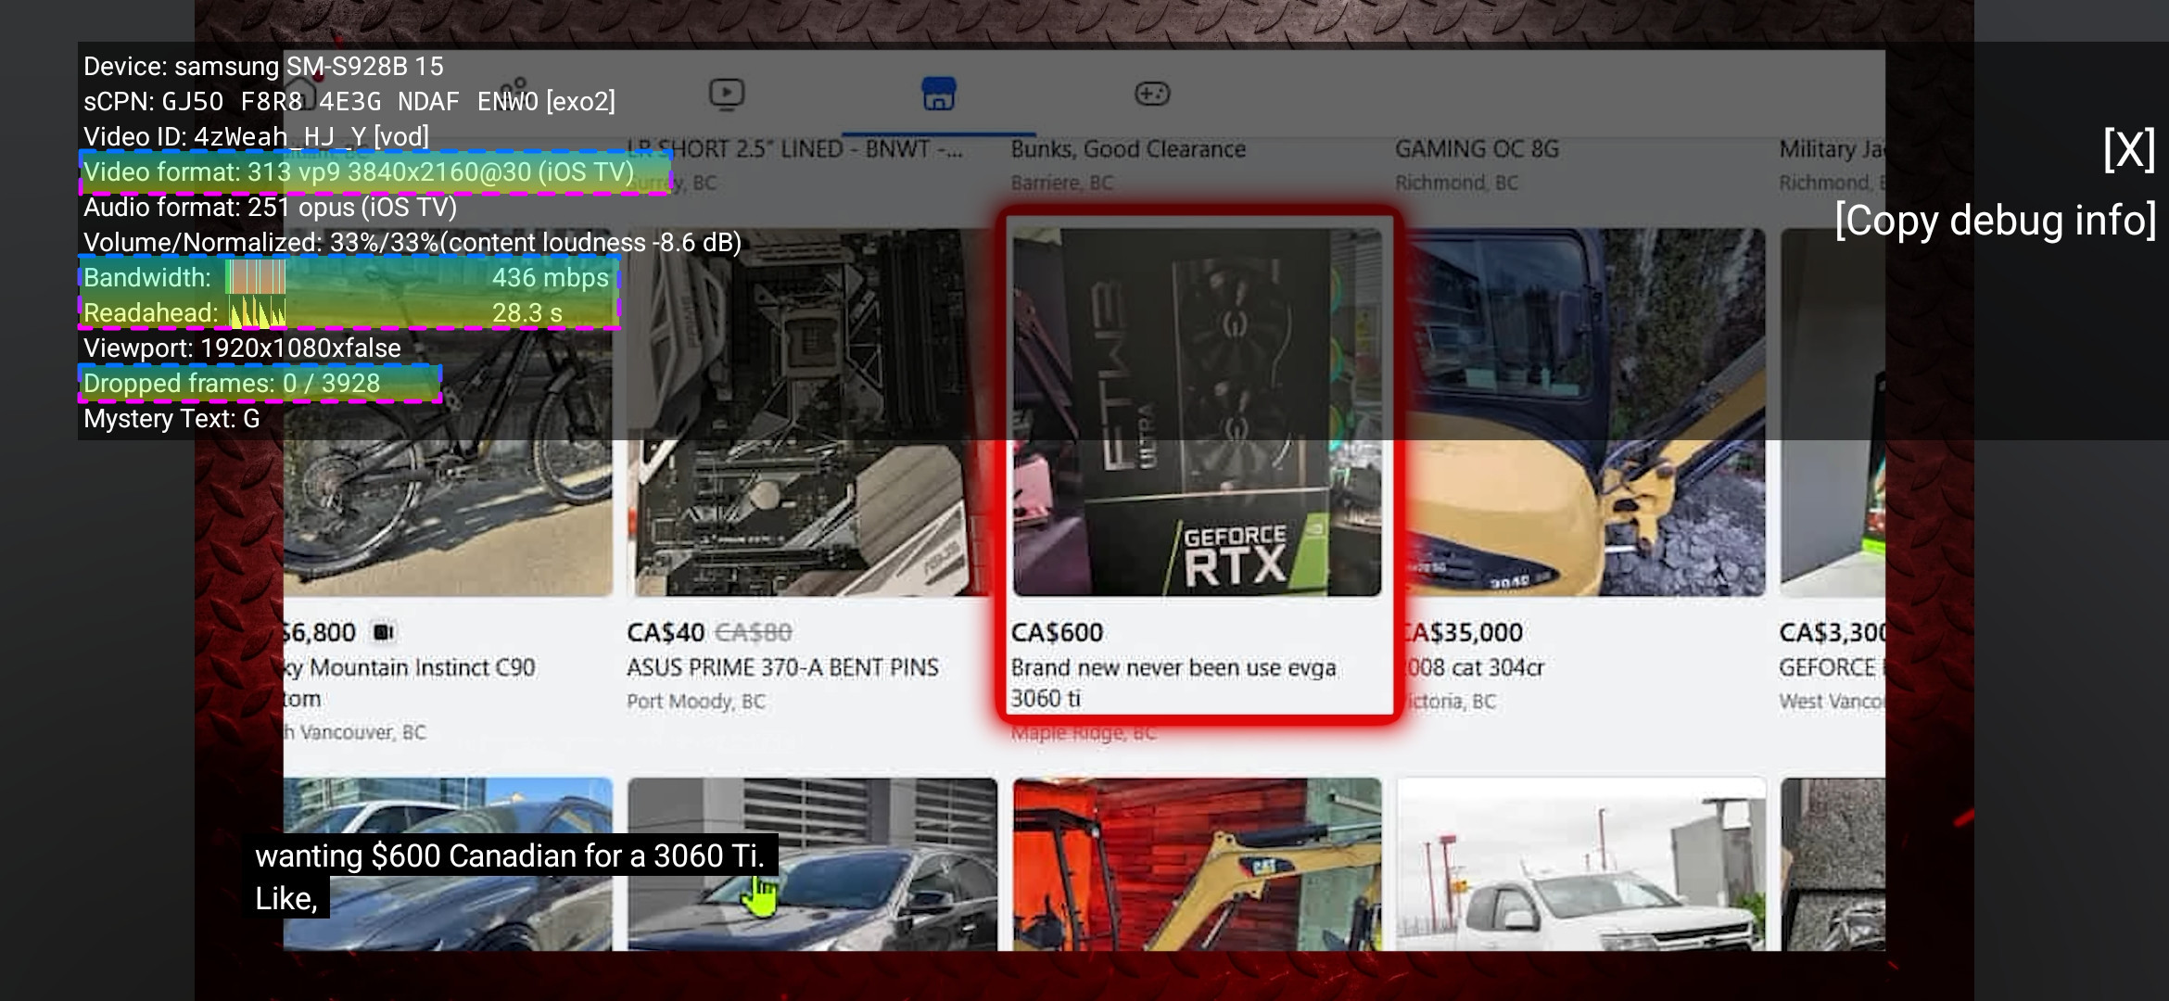Select the Device samsung SM-S928B line
This screenshot has width=2169, height=1001.
(263, 67)
